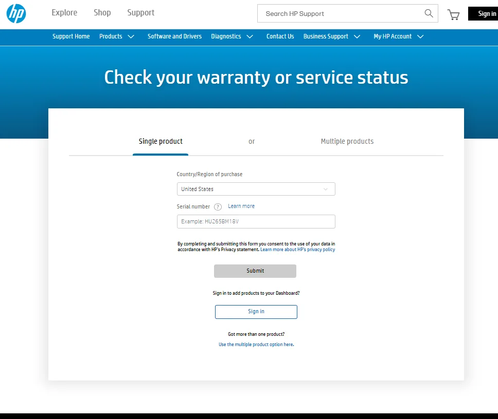The width and height of the screenshot is (498, 419).
Task: Click the Got more than one product text
Action: pos(256,334)
